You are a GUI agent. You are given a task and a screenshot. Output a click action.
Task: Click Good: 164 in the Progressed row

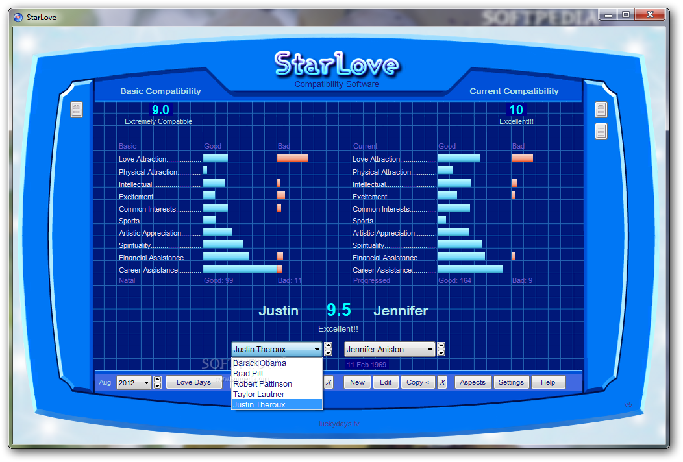pos(454,280)
